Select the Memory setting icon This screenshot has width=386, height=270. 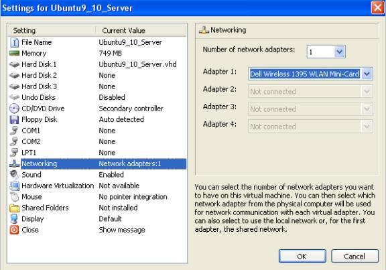click(14, 53)
